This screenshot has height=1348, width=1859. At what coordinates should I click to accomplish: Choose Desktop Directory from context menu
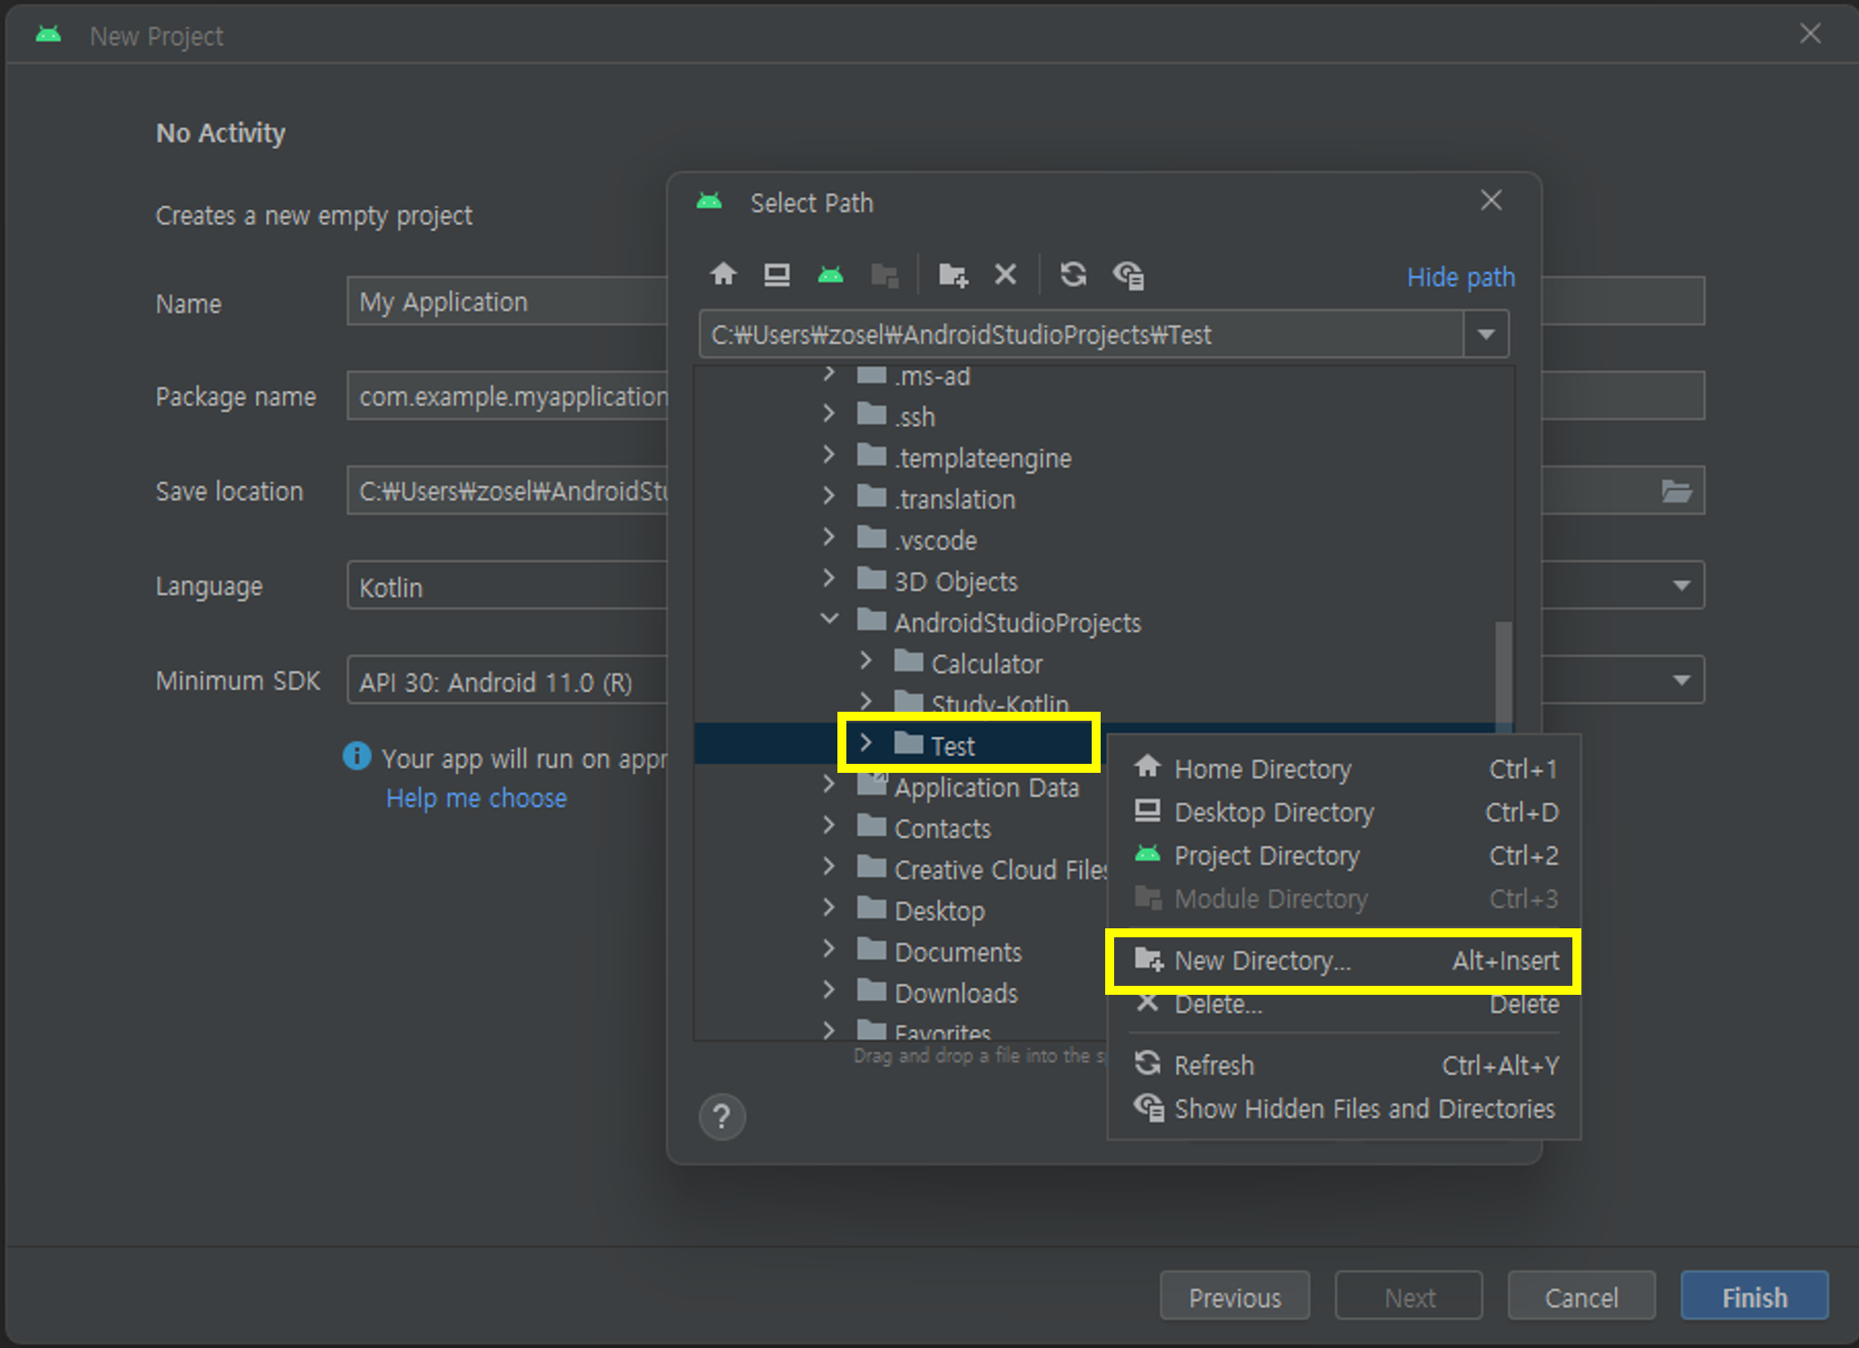pos(1344,812)
